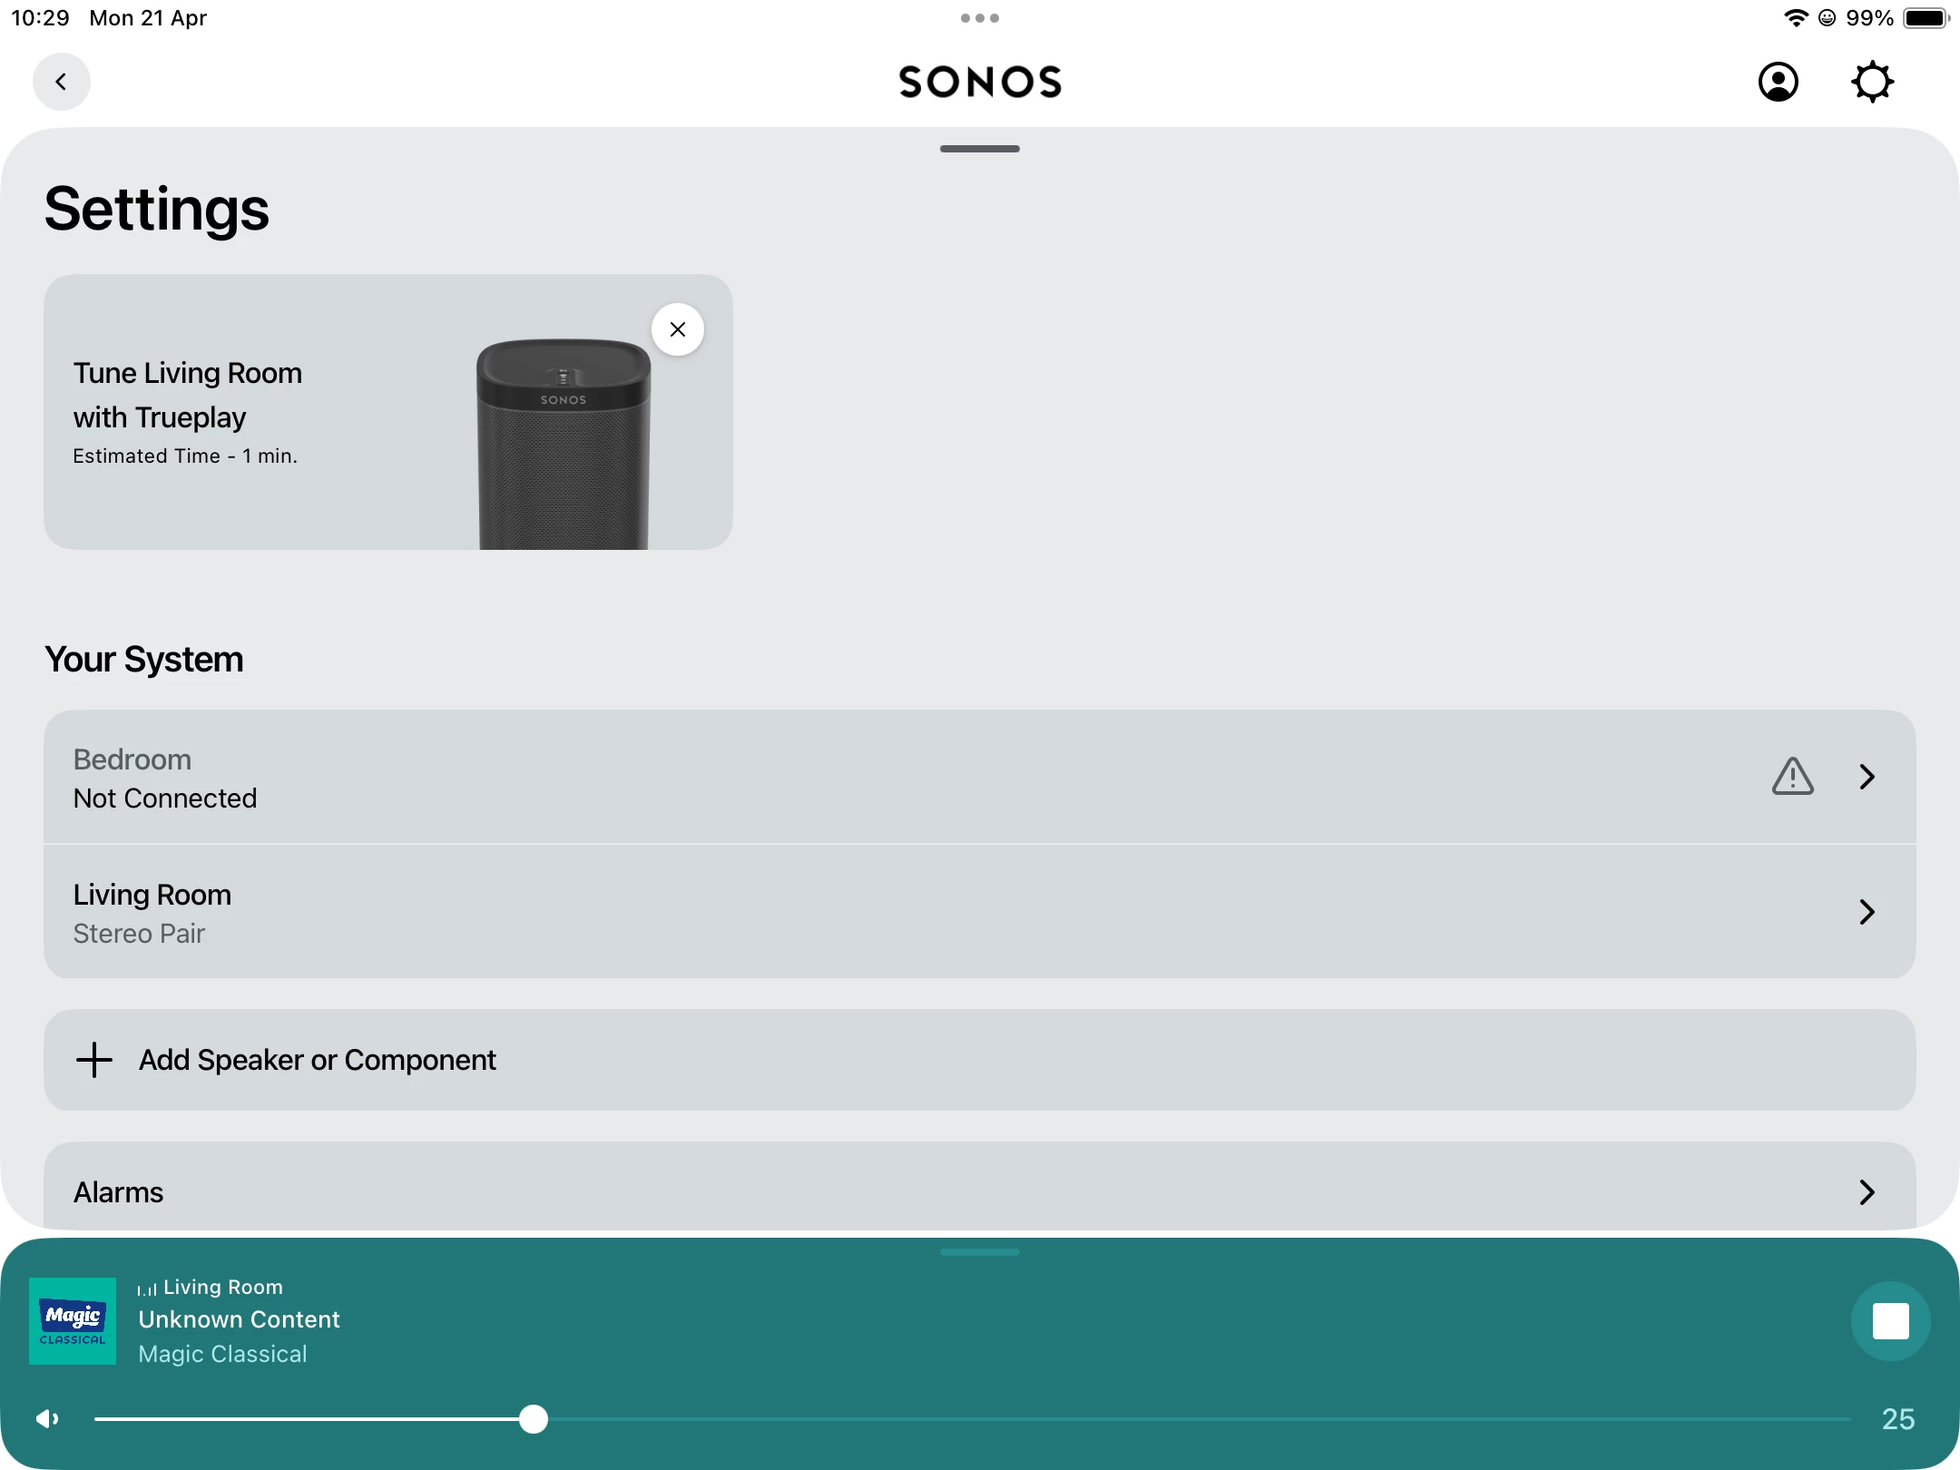Tap Add Speaker or Component
The image size is (1960, 1470).
(x=980, y=1060)
